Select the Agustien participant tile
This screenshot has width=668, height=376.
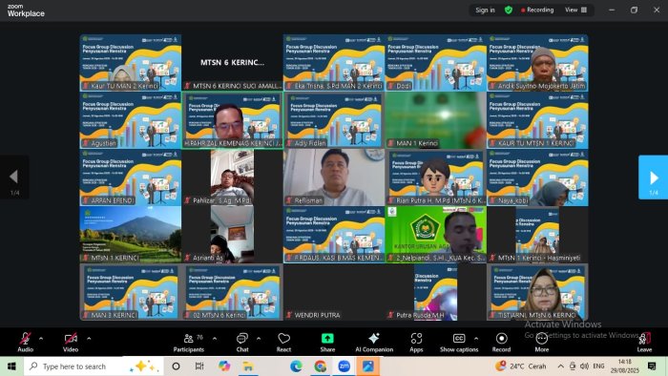point(131,120)
